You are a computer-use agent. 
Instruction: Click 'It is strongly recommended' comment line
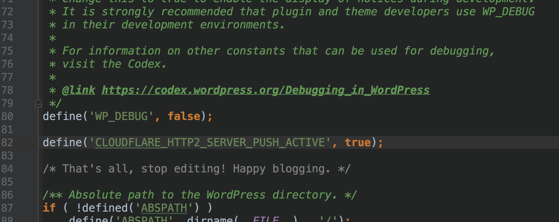(298, 12)
